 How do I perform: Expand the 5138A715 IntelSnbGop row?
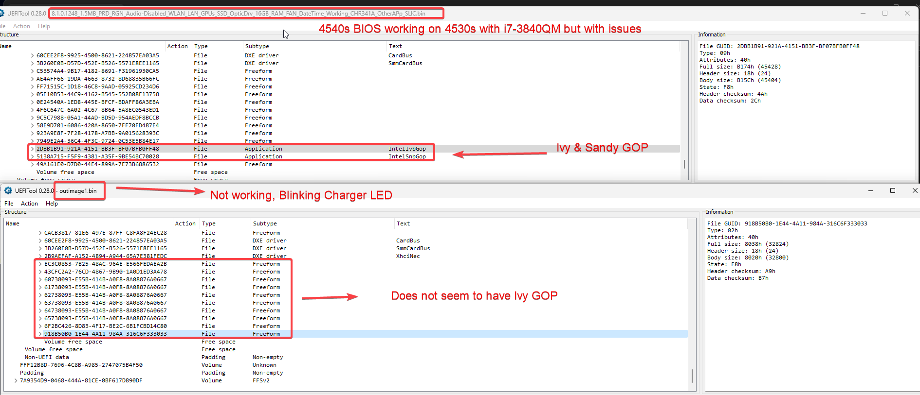pos(33,156)
